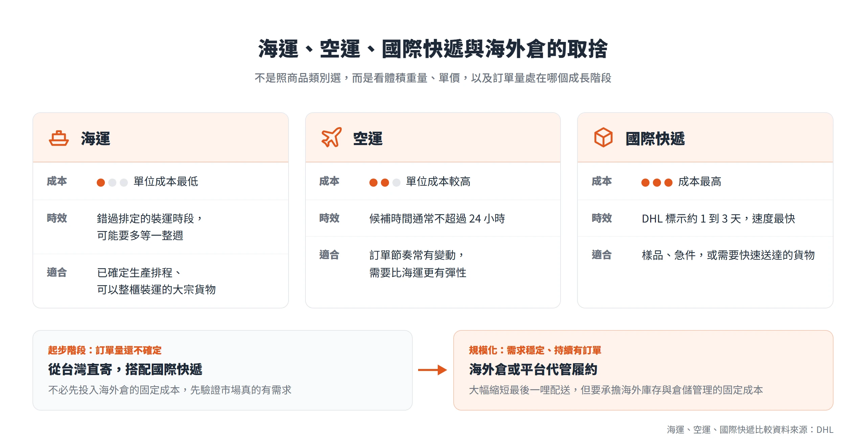866x442 pixels.
Task: Click the 國際快遞 card heading
Action: pos(655,138)
